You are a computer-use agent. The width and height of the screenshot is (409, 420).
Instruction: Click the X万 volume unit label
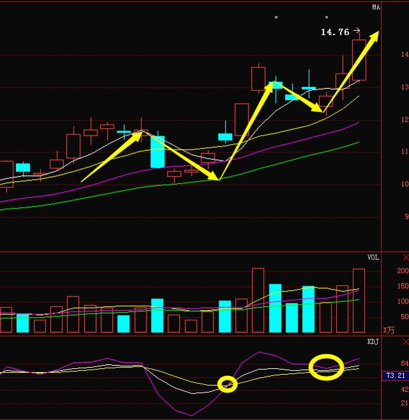pos(389,330)
